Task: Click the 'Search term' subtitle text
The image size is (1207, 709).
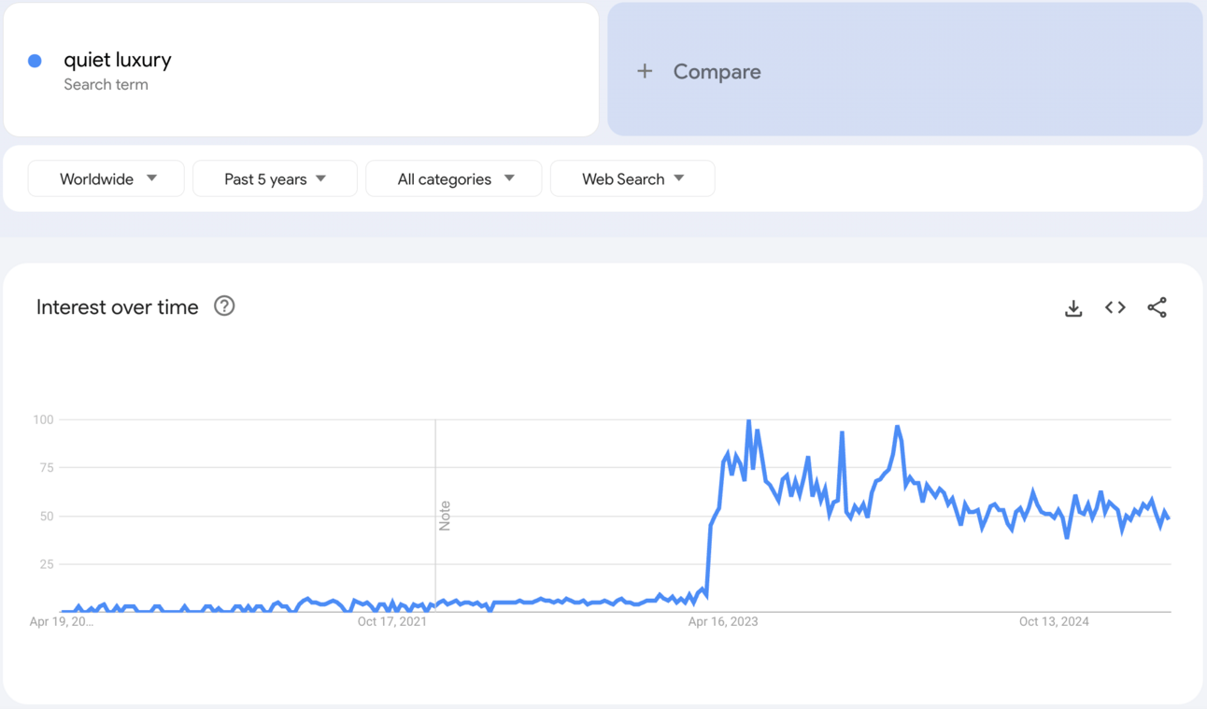Action: pyautogui.click(x=106, y=85)
